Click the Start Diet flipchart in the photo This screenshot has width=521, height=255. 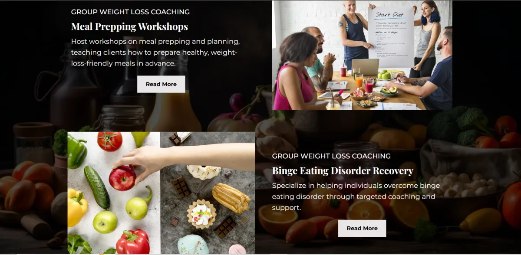point(391,37)
